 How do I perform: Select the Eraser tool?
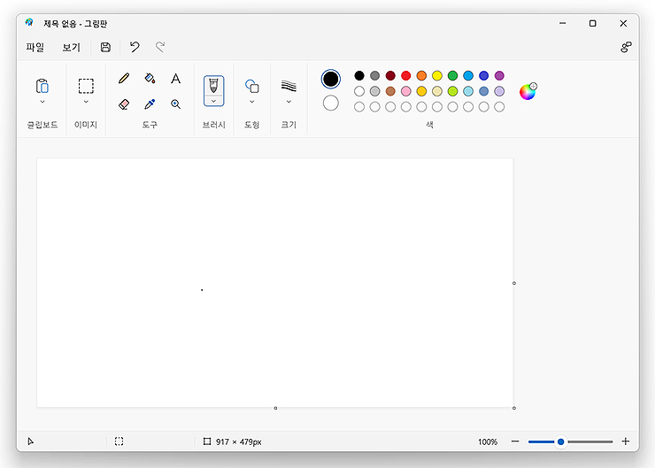click(124, 104)
